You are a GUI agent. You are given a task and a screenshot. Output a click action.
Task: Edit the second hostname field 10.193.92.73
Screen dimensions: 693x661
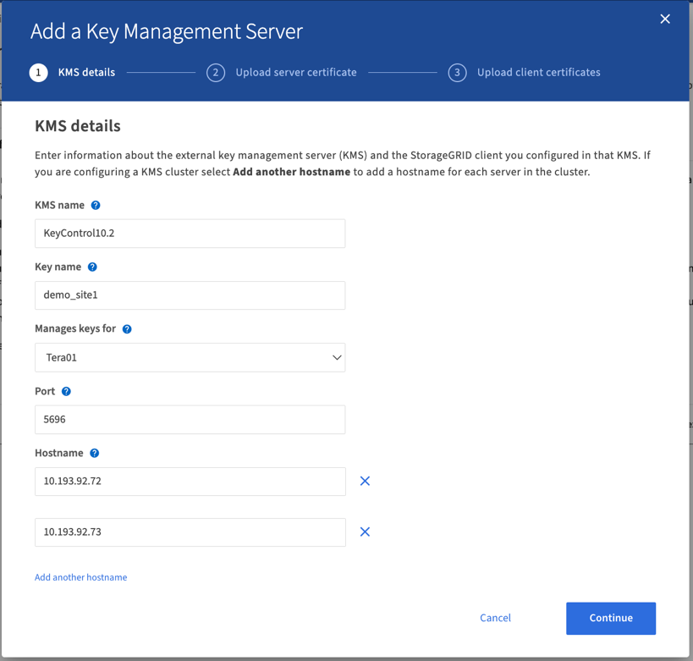click(x=190, y=532)
